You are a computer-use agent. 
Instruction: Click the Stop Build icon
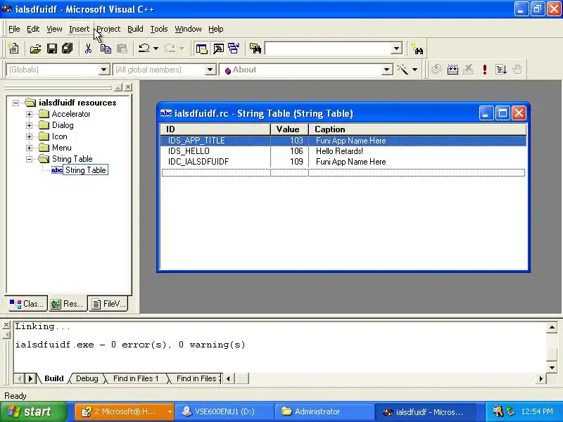[x=468, y=69]
